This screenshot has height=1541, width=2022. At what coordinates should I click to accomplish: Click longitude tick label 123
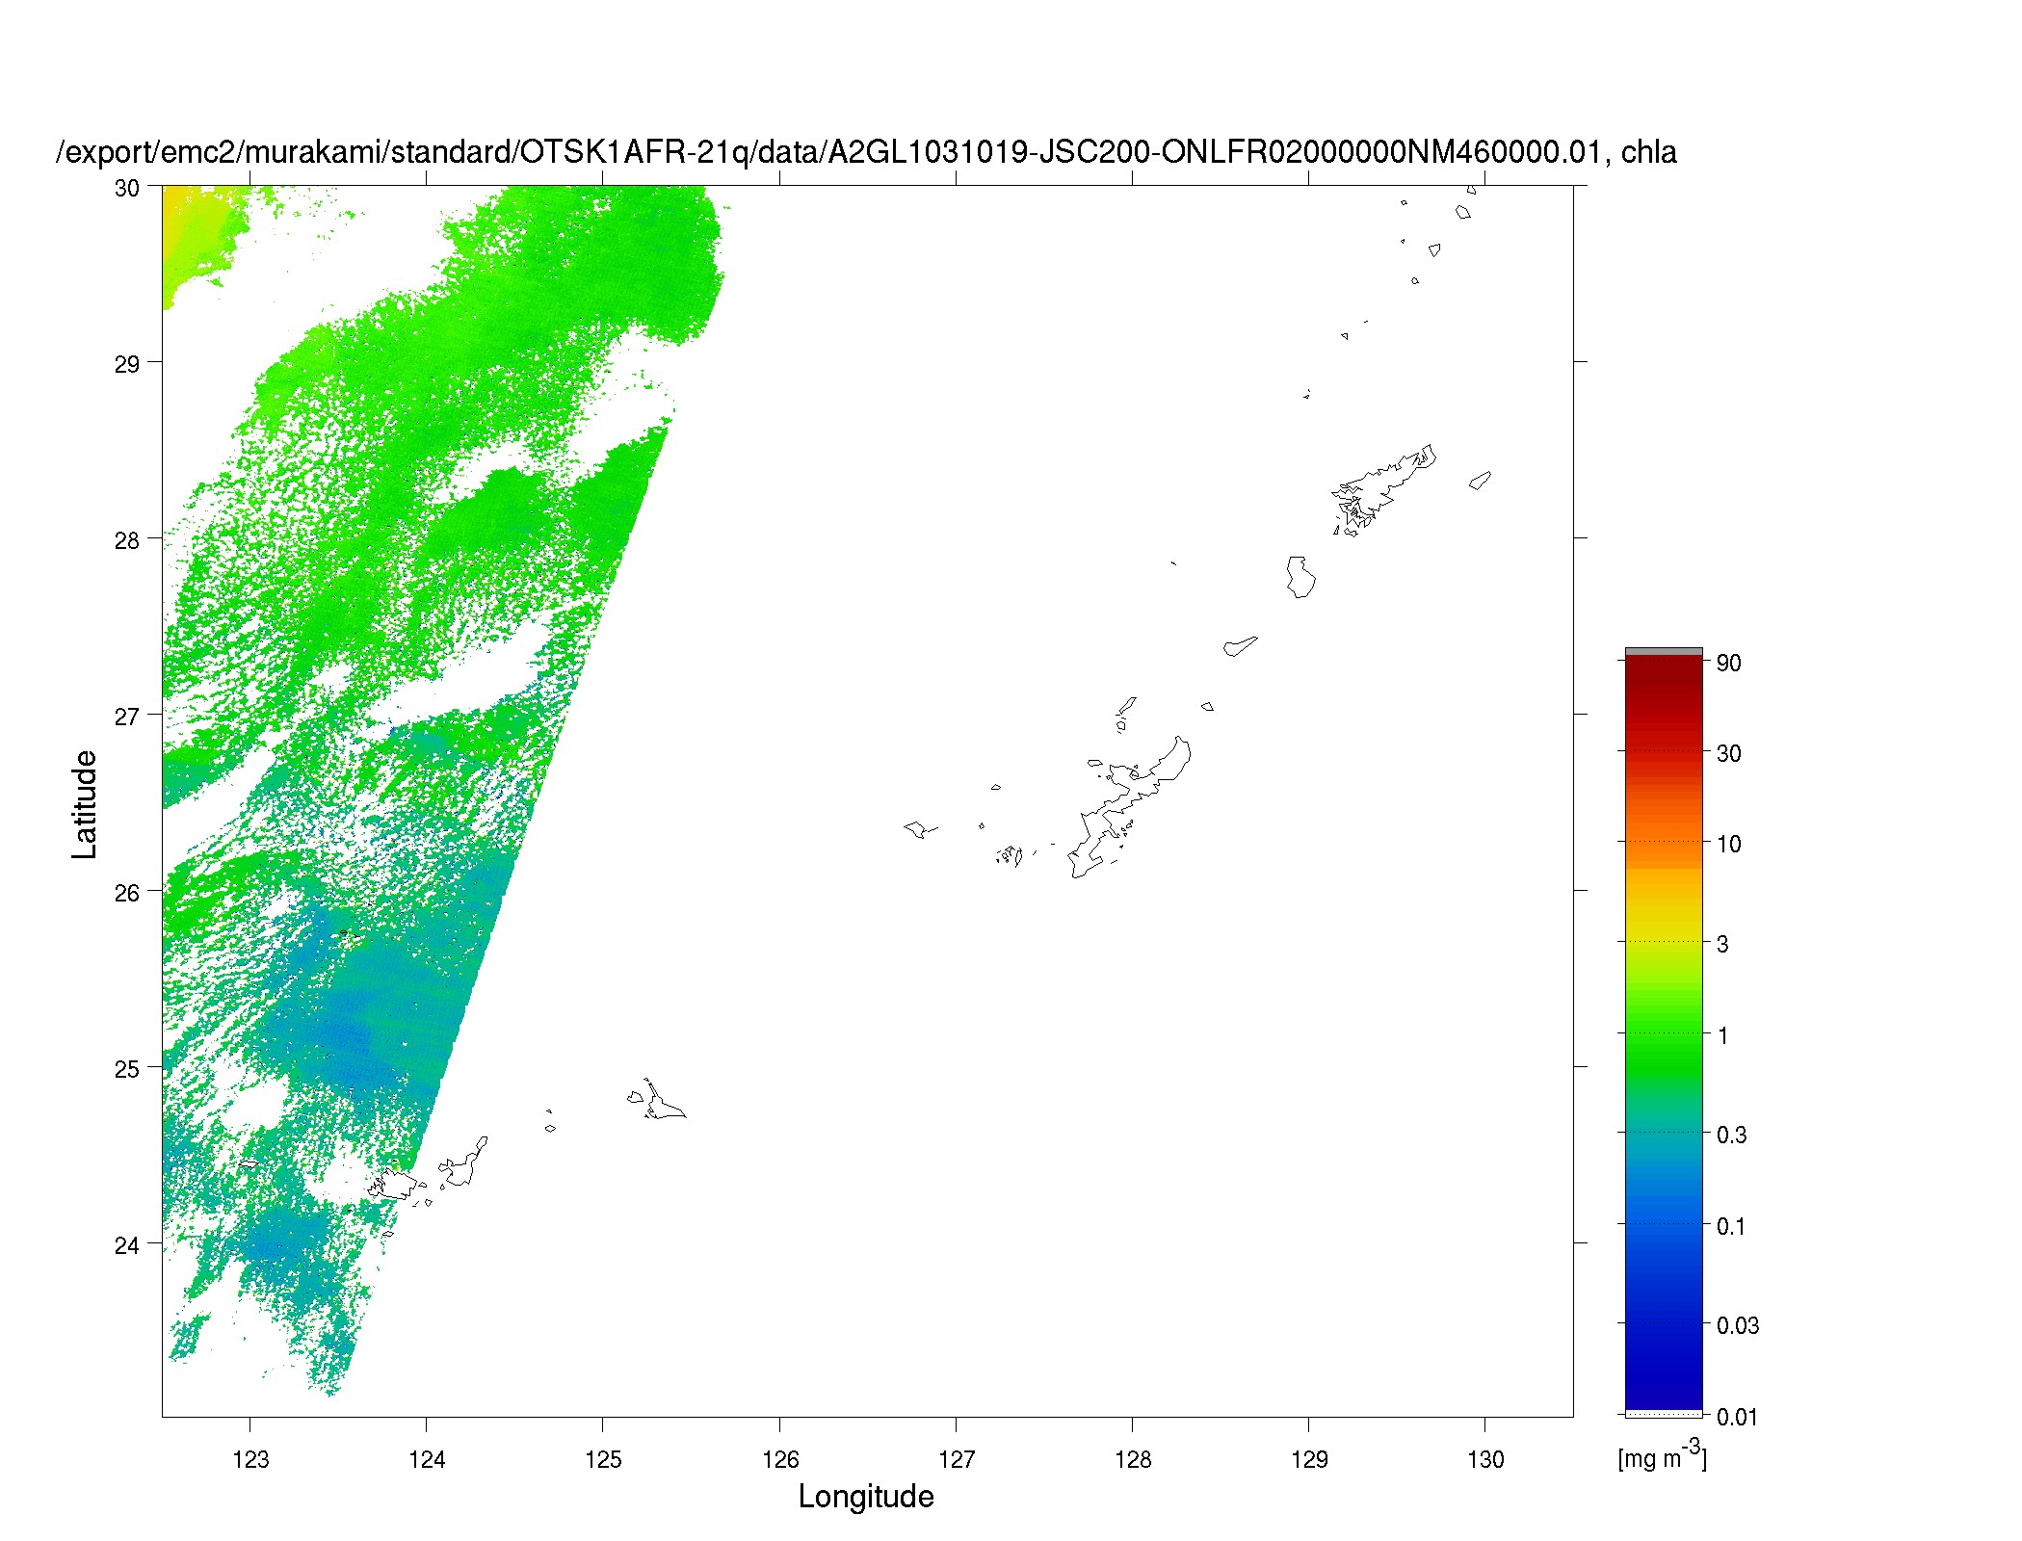[250, 1459]
